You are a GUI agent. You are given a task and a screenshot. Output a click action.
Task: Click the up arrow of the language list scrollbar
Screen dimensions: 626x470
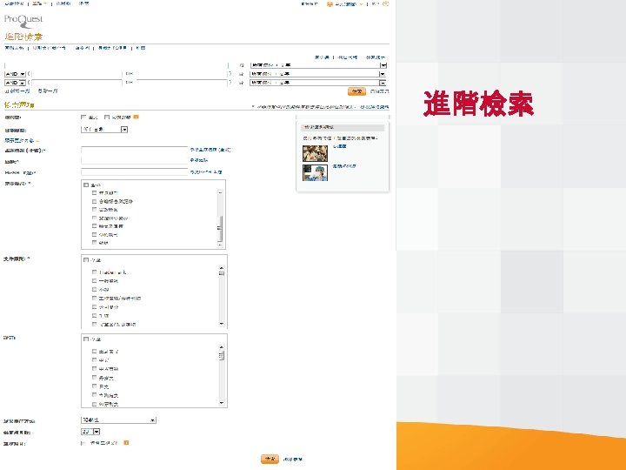[x=222, y=346]
